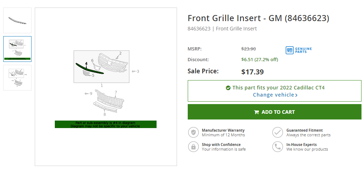
Task: Click the Guaranteed Fitment heading
Action: coord(305,130)
